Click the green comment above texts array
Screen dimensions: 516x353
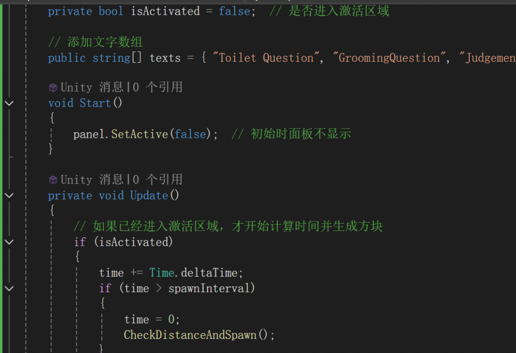tap(95, 42)
